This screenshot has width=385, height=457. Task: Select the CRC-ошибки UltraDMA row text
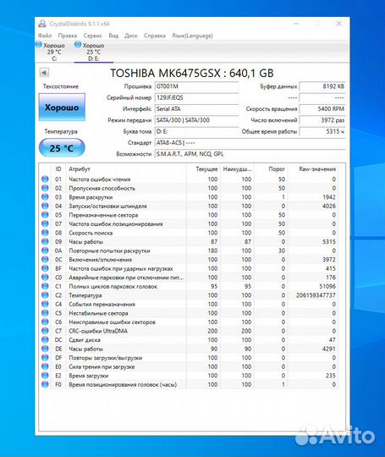[x=98, y=331]
